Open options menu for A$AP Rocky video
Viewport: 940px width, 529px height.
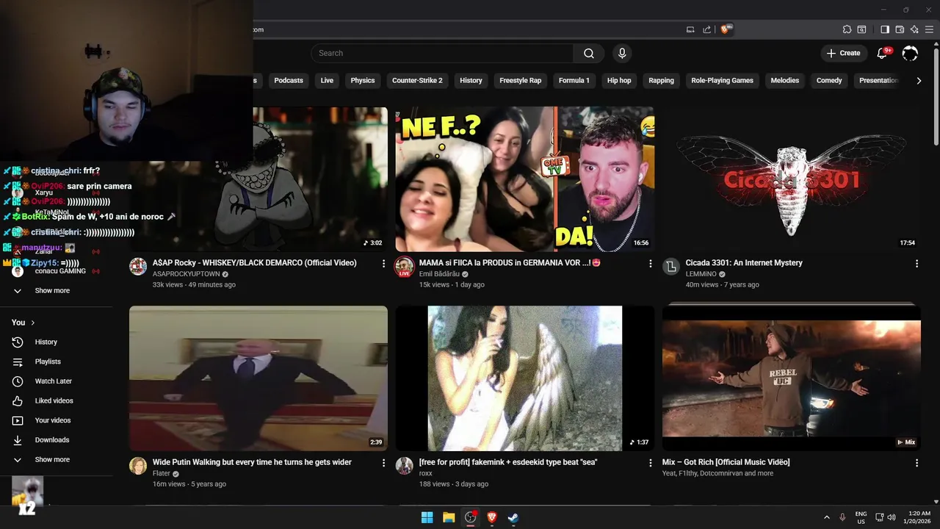tap(383, 264)
